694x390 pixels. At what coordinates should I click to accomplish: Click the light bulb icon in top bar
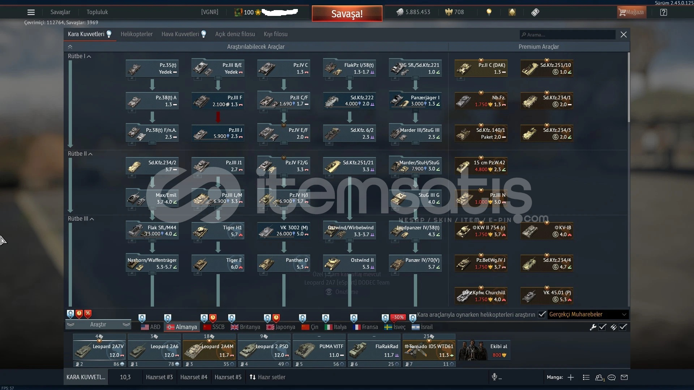click(x=489, y=12)
